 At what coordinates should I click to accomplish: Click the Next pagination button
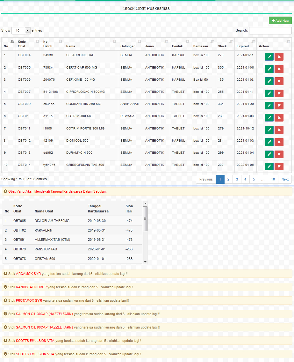click(284, 179)
